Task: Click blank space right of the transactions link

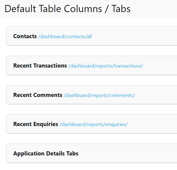Action: [x=161, y=66]
